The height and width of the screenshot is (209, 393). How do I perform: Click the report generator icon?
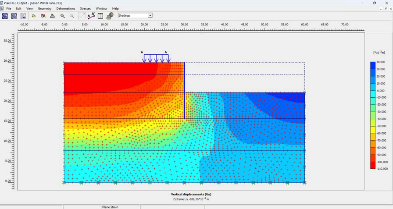click(110, 16)
